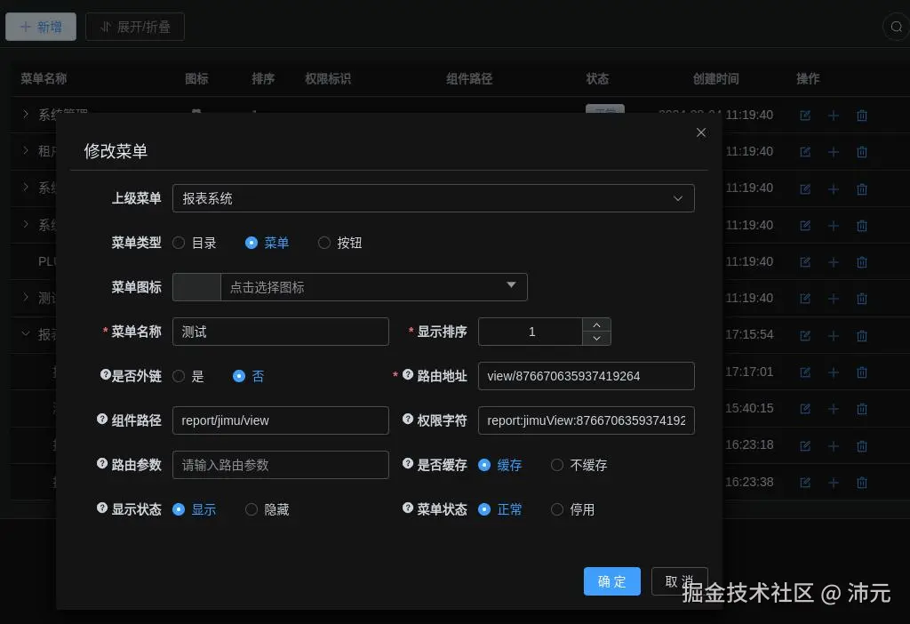
Task: Click the 菜单名称 input containing 测试
Action: (280, 332)
